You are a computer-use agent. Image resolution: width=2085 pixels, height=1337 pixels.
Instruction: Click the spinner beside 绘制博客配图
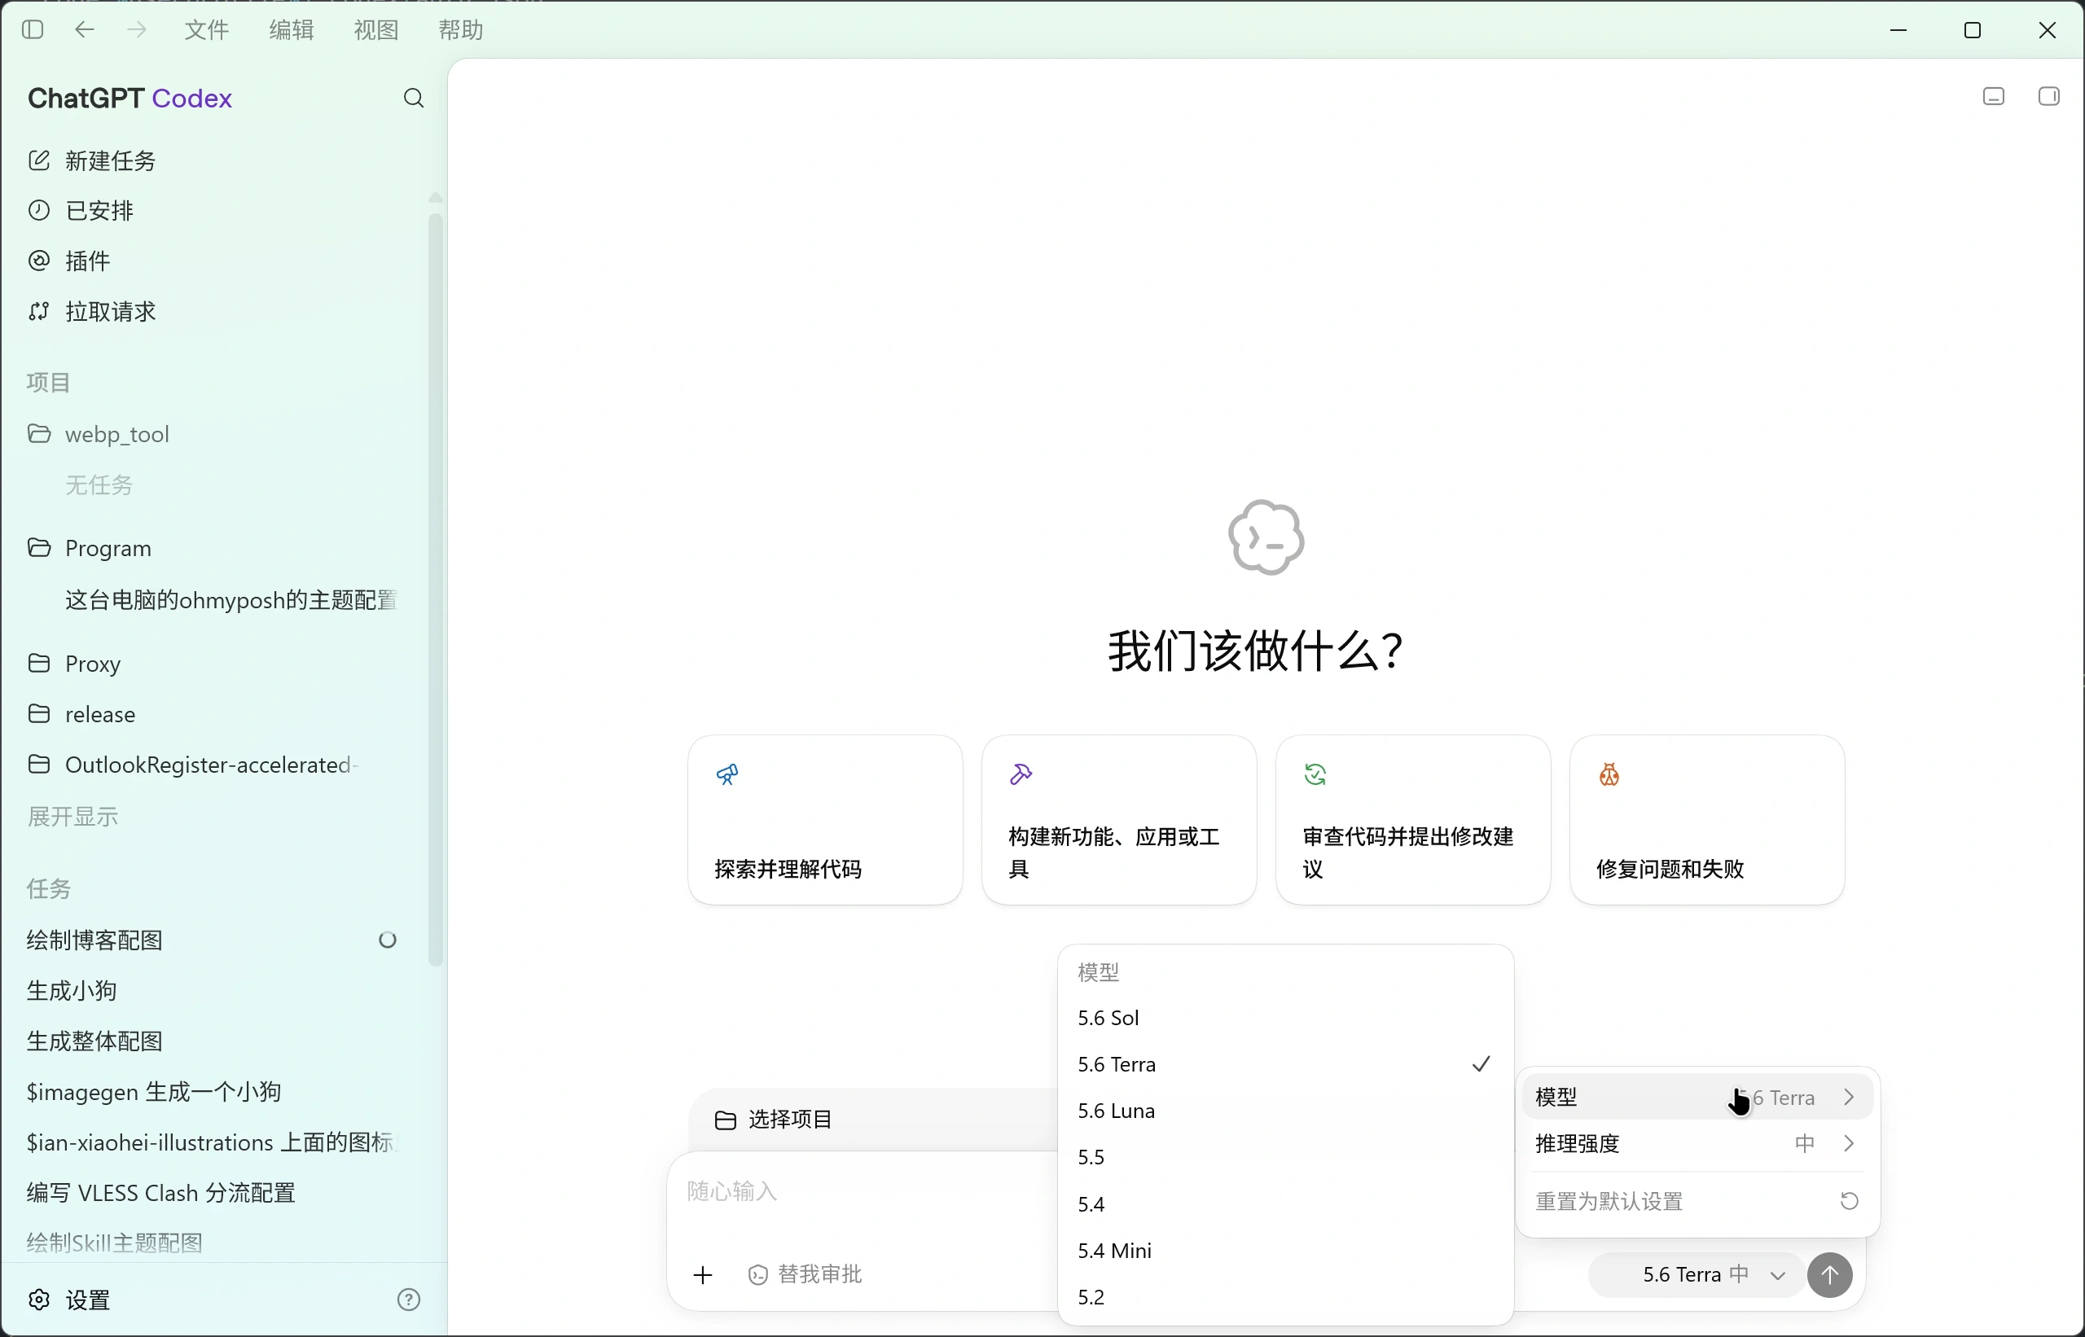388,940
